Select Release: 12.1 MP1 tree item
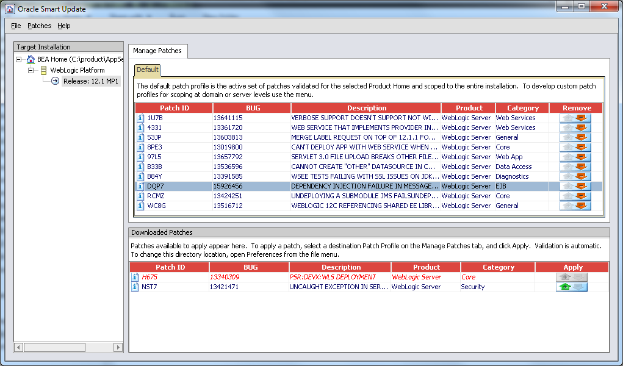This screenshot has width=623, height=366. [92, 81]
